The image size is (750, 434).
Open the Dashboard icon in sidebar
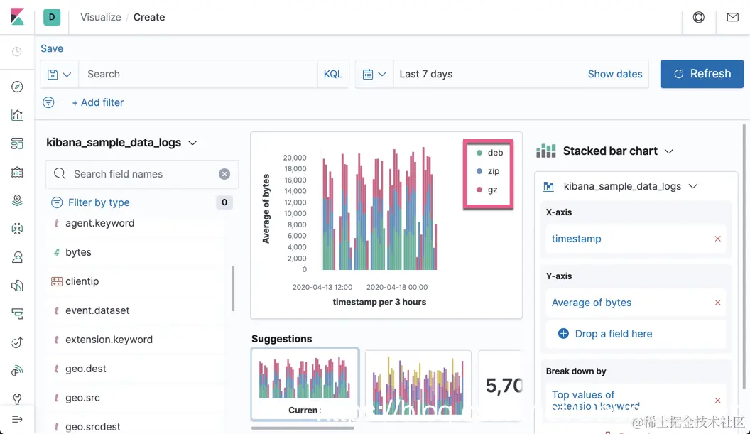[17, 143]
